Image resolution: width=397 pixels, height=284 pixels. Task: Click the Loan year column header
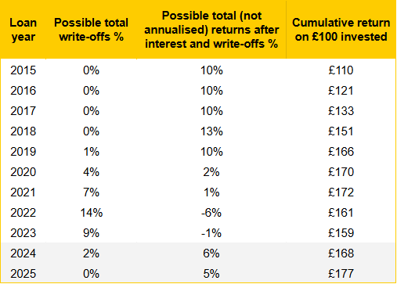[23, 30]
